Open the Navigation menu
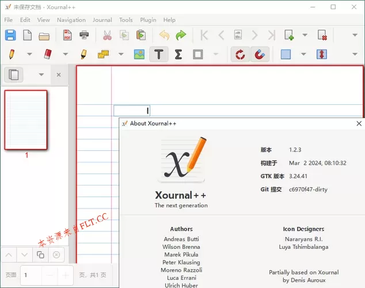This screenshot has width=365, height=288. pyautogui.click(x=71, y=20)
